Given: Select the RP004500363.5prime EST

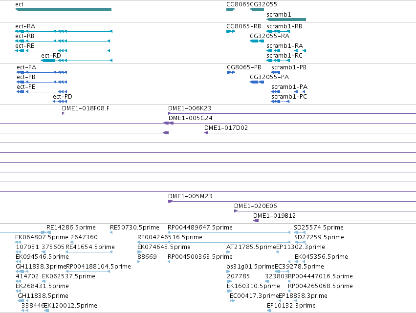Looking at the screenshot, I should coord(229,262).
